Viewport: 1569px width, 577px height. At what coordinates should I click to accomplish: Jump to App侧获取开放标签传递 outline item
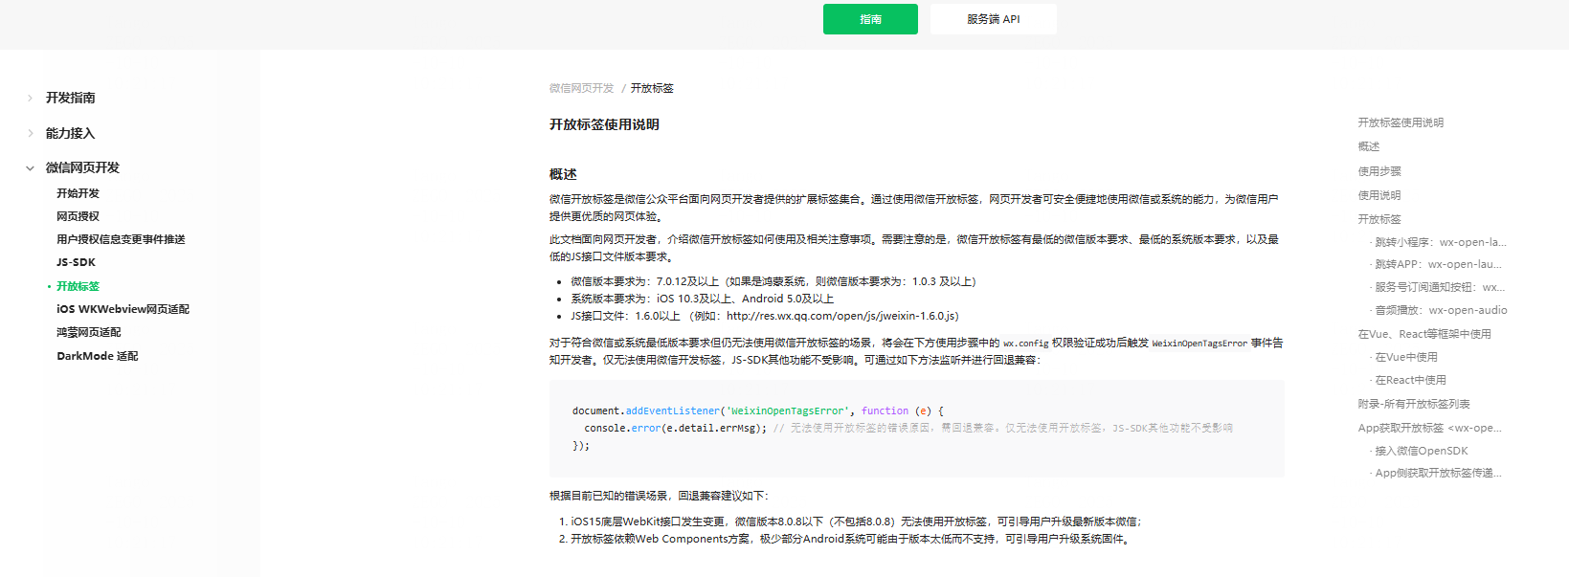click(x=1438, y=473)
